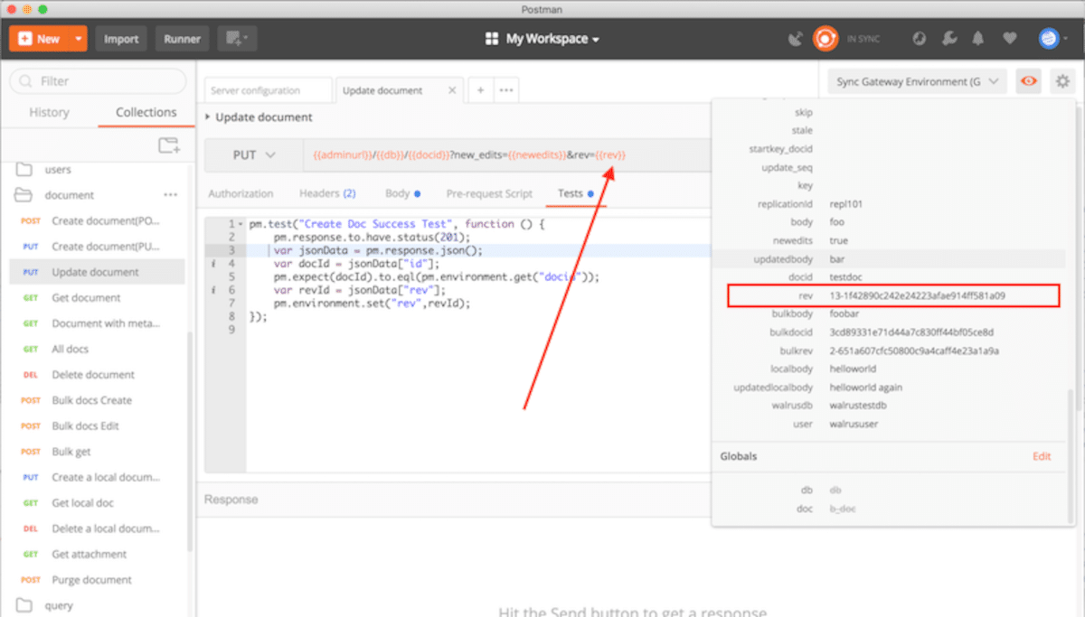Click the New button
The image size is (1085, 617).
[40, 39]
